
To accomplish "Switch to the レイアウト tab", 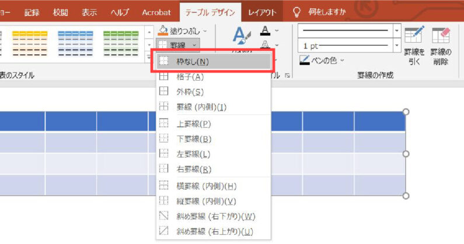I will [262, 12].
